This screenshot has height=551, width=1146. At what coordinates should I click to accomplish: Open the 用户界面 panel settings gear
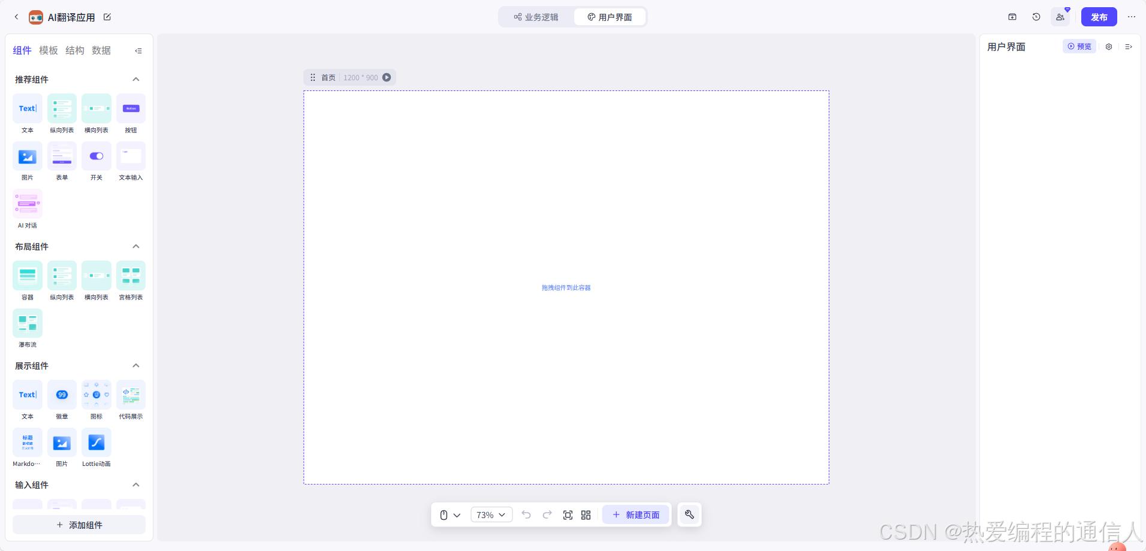1109,47
